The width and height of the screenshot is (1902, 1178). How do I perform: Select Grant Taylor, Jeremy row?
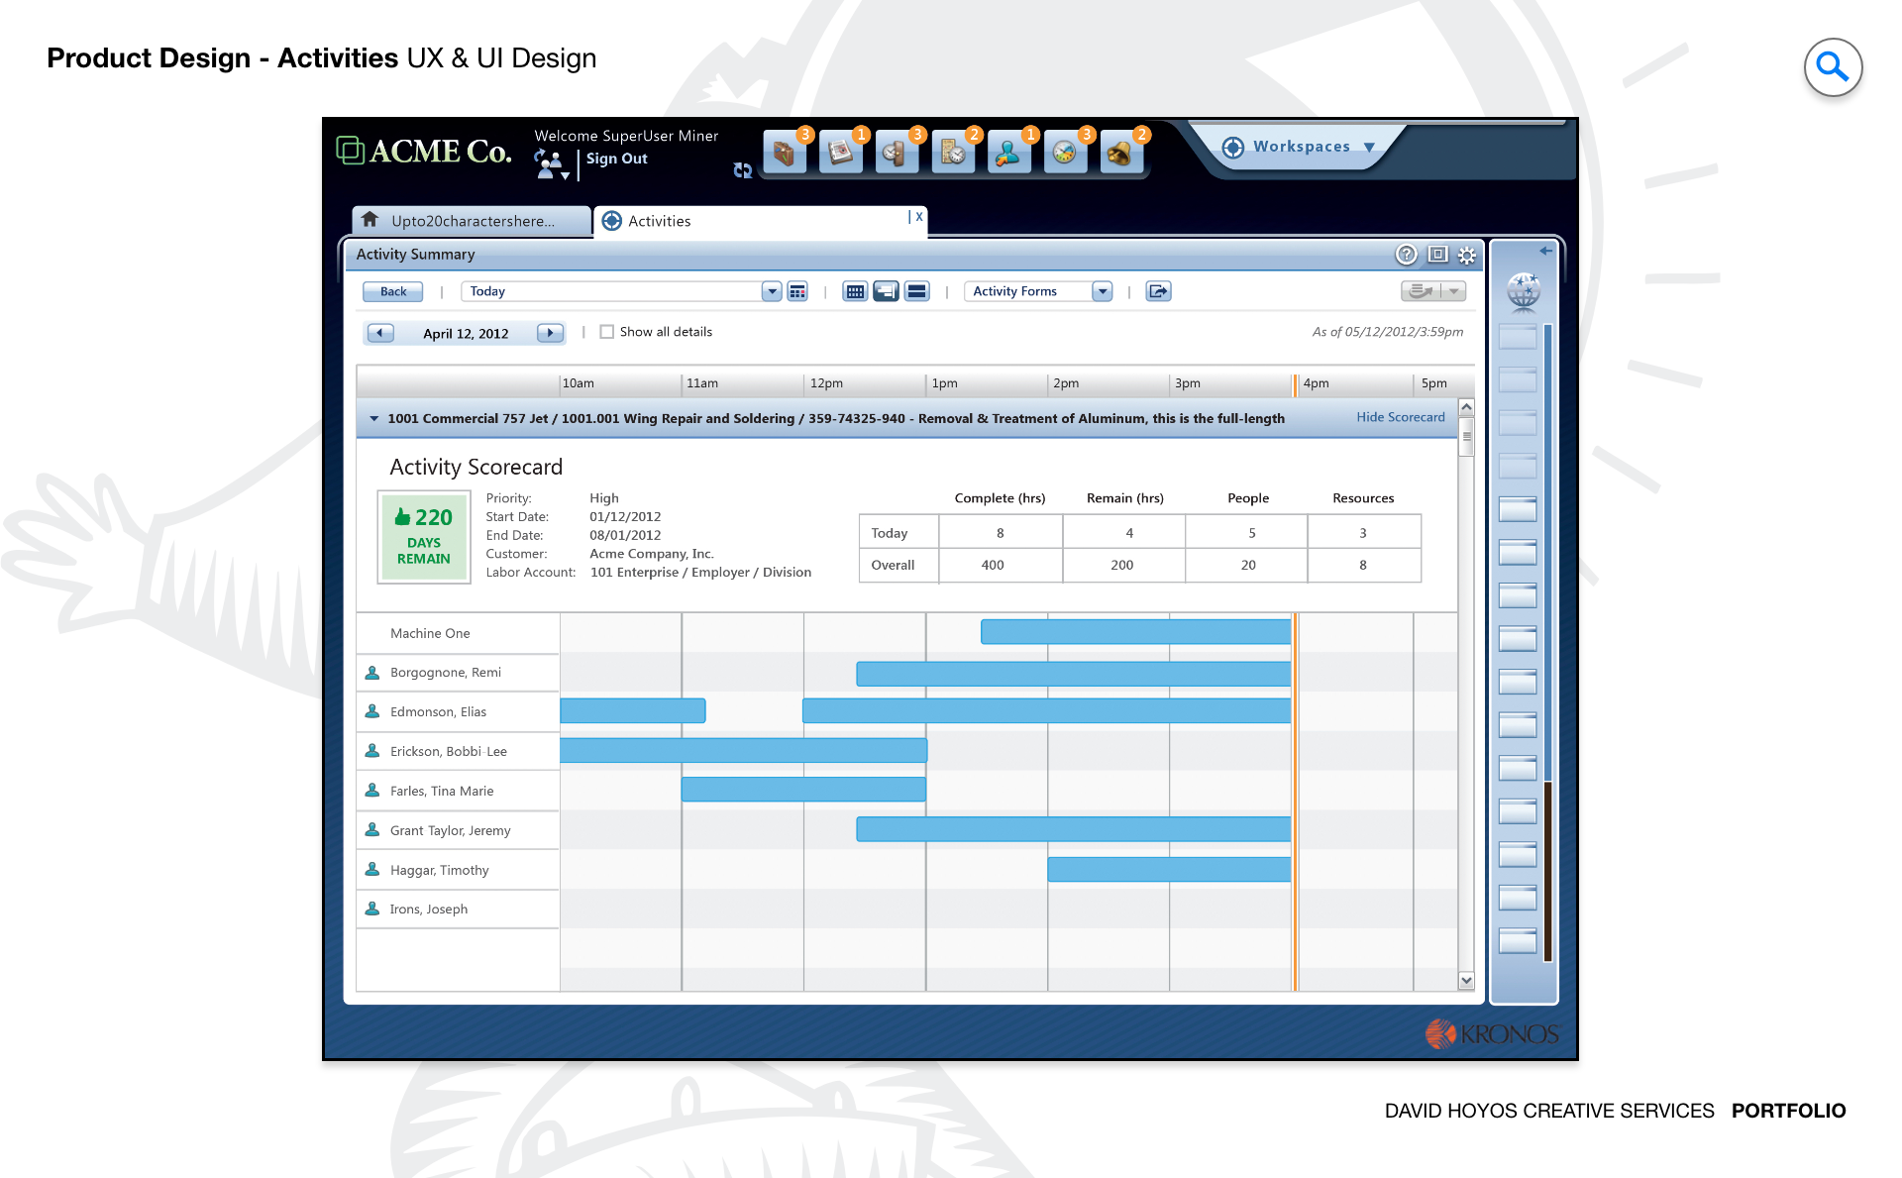pyautogui.click(x=458, y=830)
